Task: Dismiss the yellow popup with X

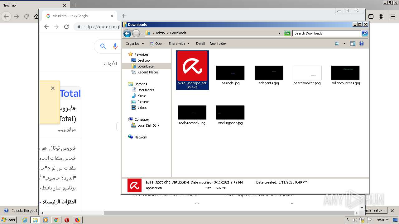Action: coord(53,88)
